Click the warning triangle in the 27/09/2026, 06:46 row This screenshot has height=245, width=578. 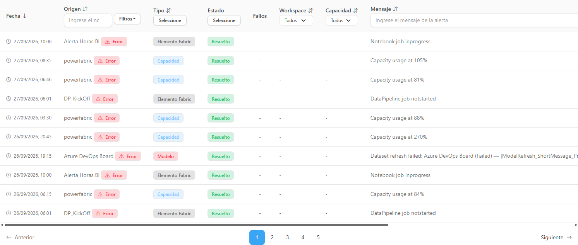pyautogui.click(x=100, y=80)
